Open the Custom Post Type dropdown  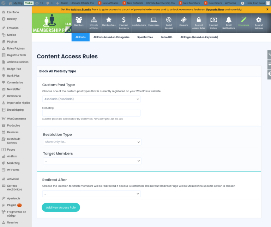pyautogui.click(x=91, y=99)
